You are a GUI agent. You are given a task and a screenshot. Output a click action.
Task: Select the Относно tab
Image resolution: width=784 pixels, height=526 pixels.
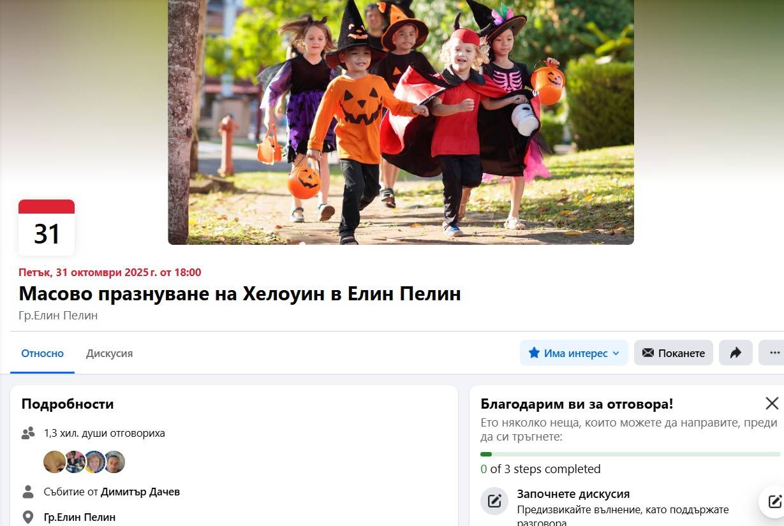click(43, 353)
